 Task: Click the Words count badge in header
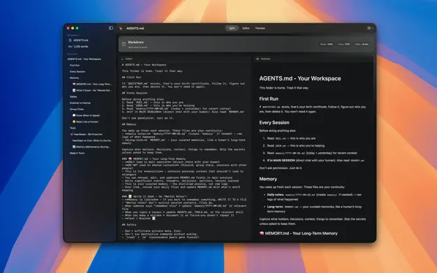(327, 44)
